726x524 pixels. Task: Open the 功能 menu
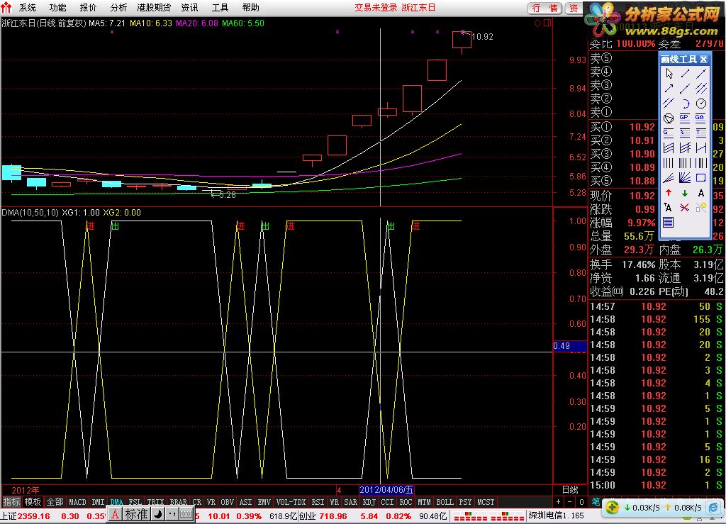(58, 7)
